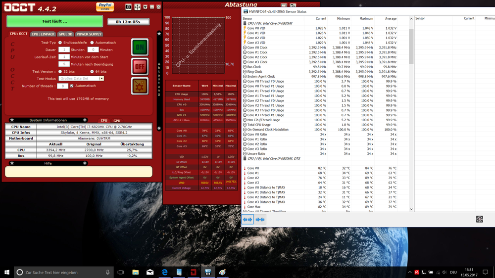
Task: Choose the 32 bits test version
Action: click(61, 71)
